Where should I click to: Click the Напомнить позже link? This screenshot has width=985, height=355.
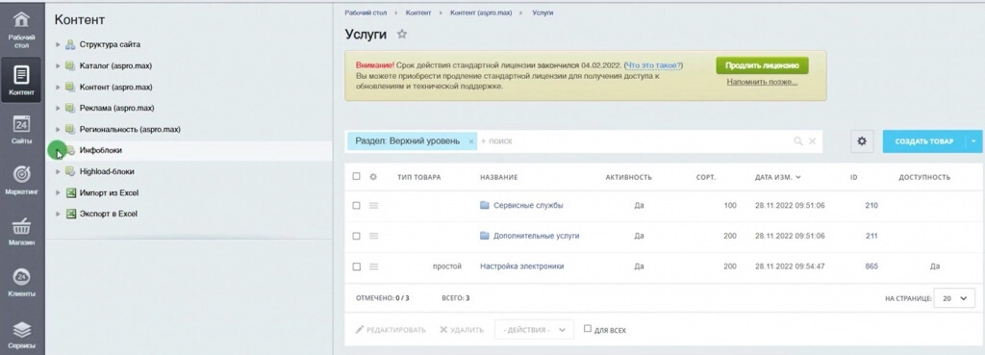[762, 82]
